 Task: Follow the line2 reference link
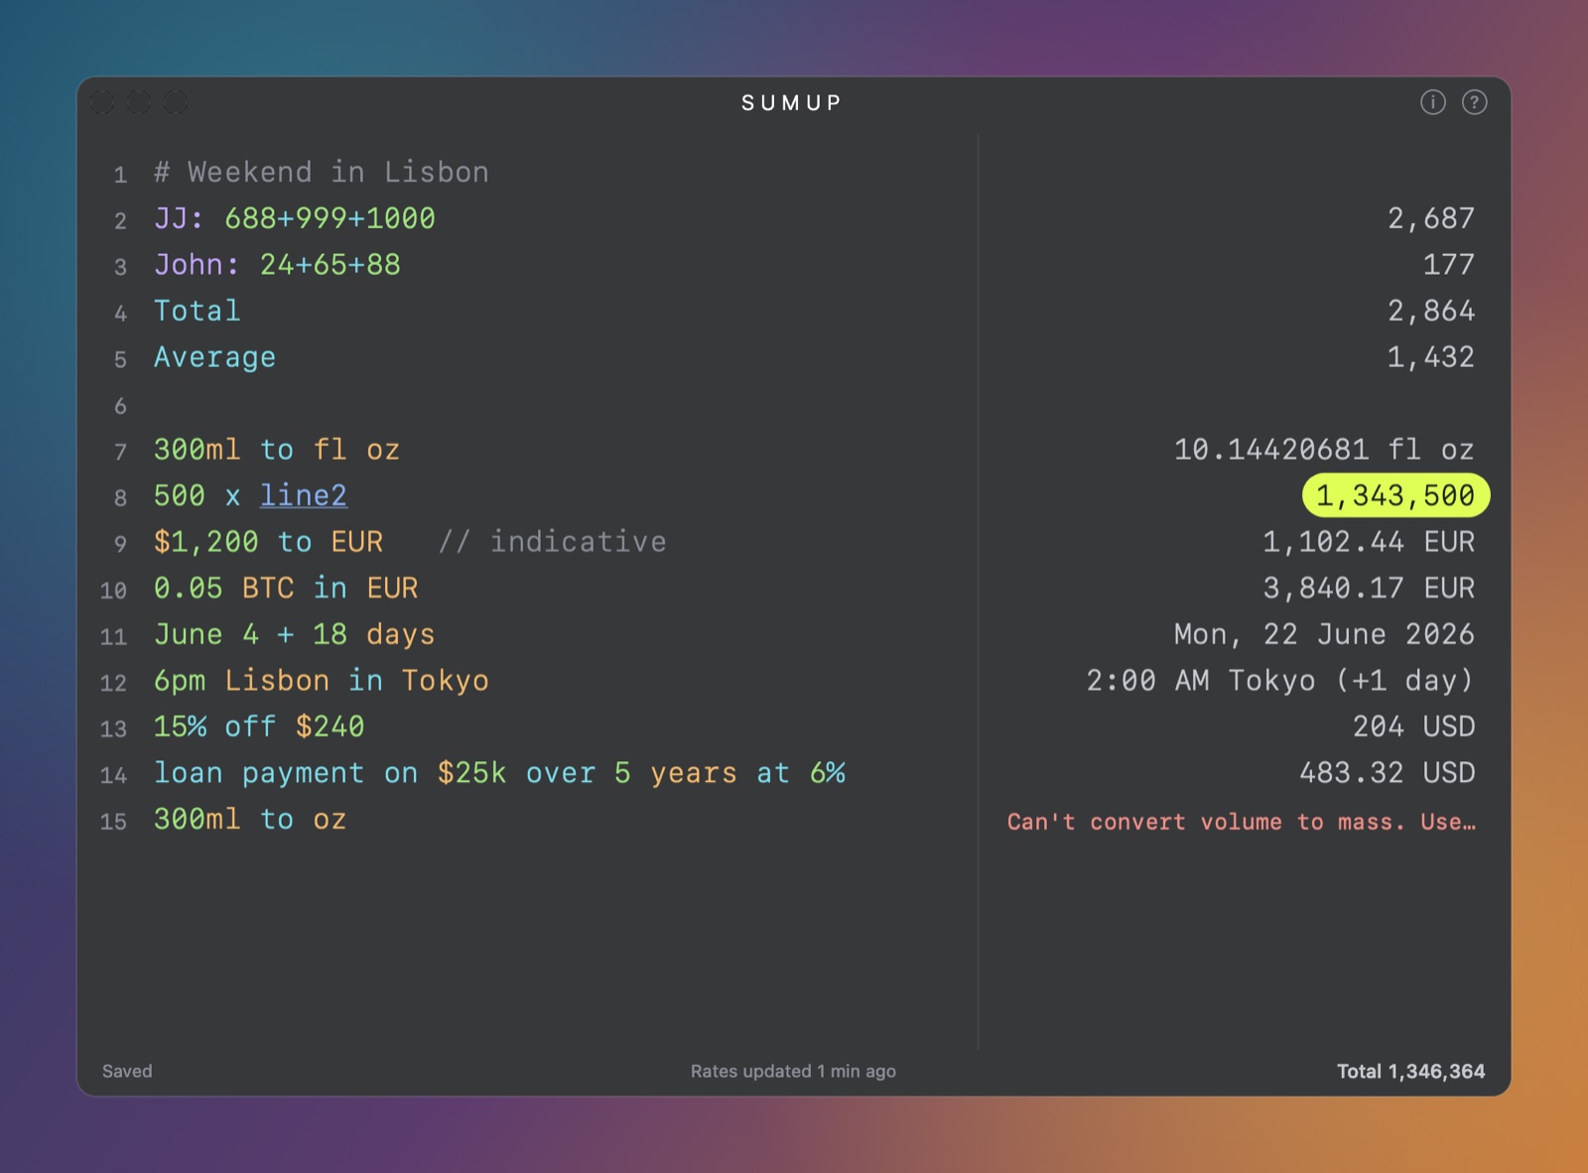[303, 495]
